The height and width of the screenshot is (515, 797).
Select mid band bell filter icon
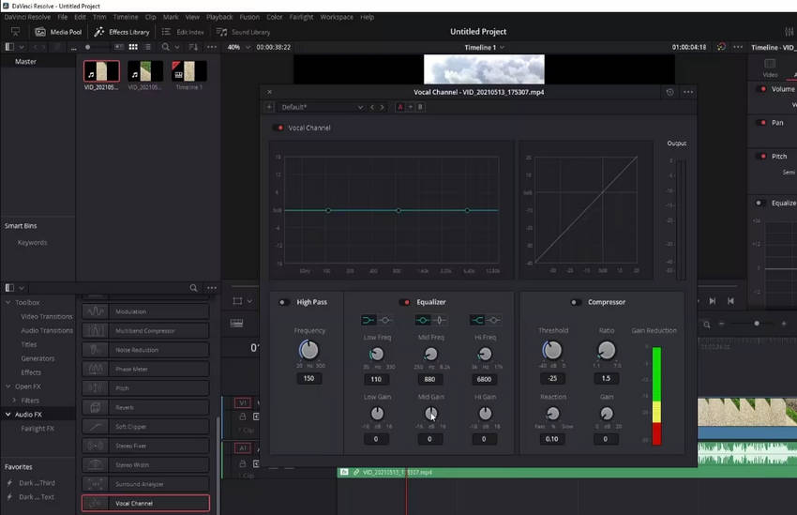(x=422, y=320)
